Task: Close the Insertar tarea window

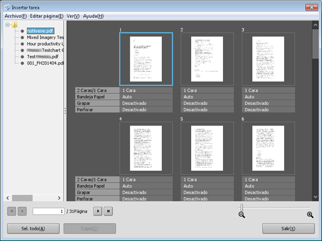Action: click(311, 7)
